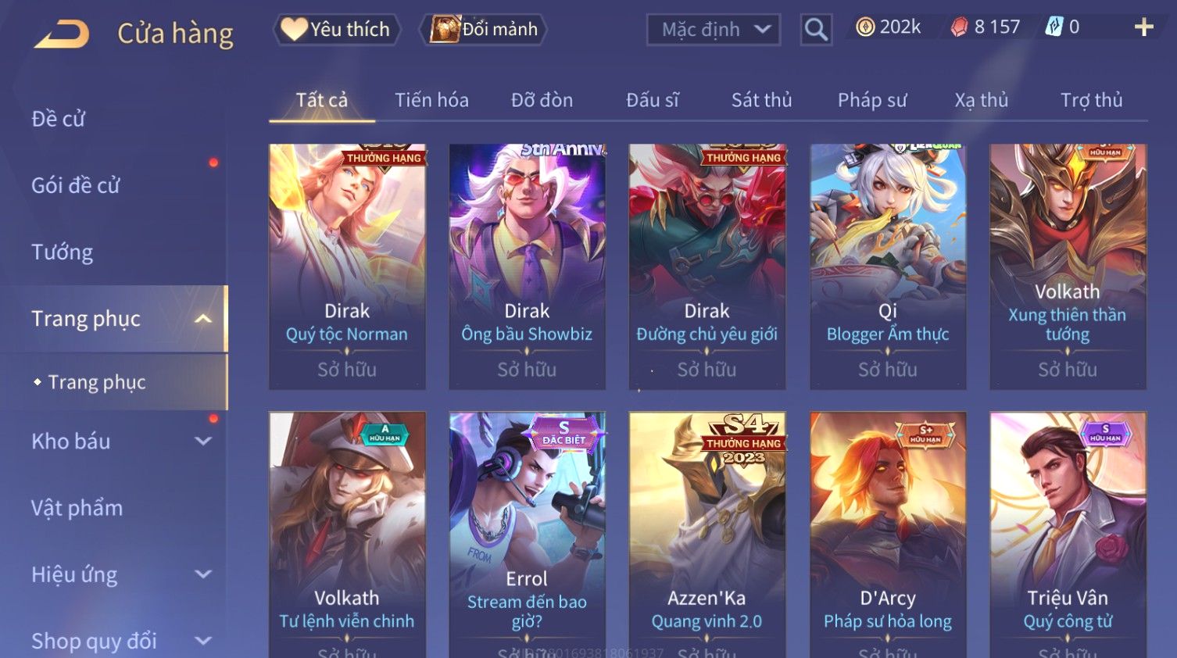This screenshot has width=1177, height=658.
Task: Select the Tiến hóa tab
Action: [x=431, y=100]
